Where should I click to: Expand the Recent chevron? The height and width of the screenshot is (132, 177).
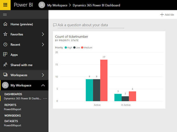[43, 44]
